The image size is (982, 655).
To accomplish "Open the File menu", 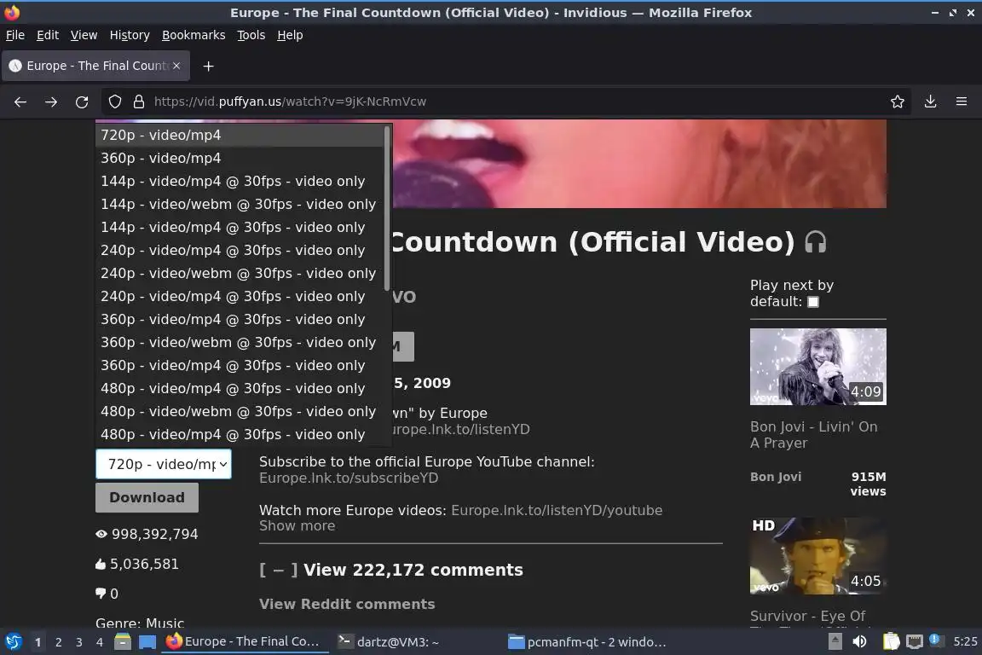I will click(15, 35).
